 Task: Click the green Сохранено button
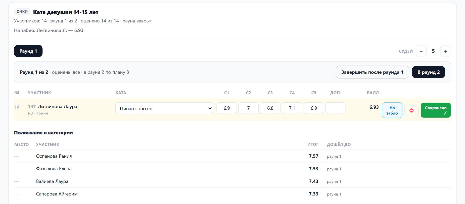click(436, 110)
